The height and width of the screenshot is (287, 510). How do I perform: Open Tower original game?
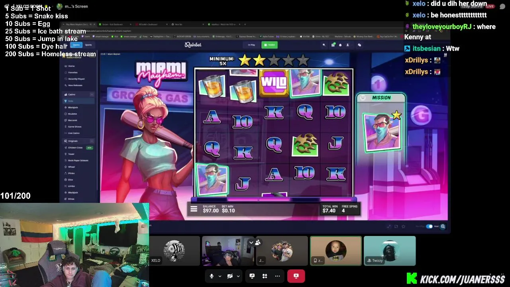tap(71, 154)
